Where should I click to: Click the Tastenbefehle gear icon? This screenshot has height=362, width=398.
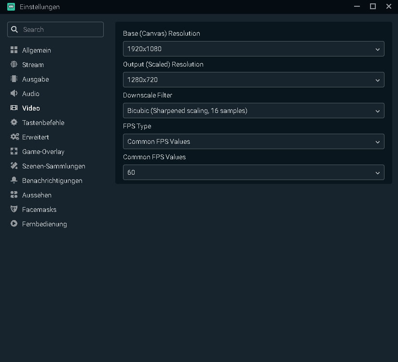tap(14, 123)
